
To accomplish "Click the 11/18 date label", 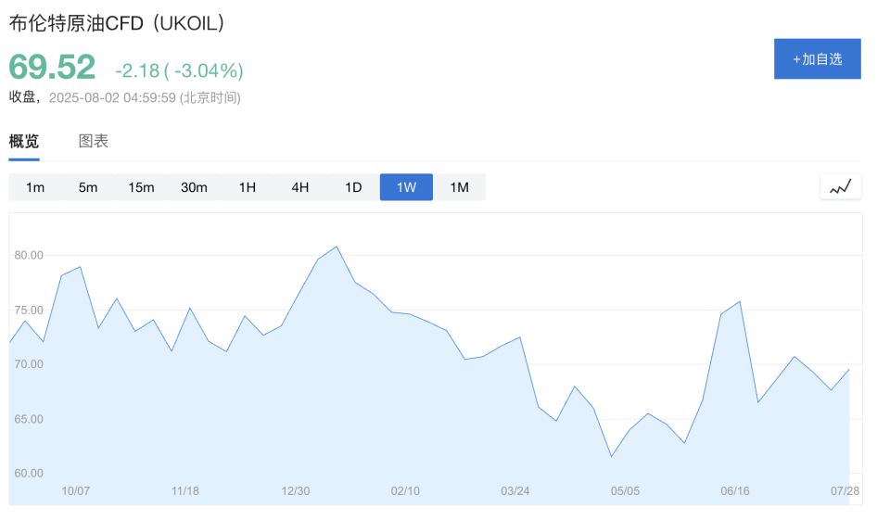I will tap(185, 491).
